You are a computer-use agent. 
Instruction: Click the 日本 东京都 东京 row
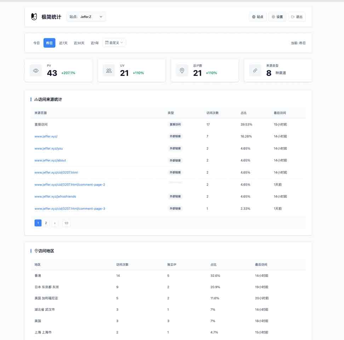168,287
